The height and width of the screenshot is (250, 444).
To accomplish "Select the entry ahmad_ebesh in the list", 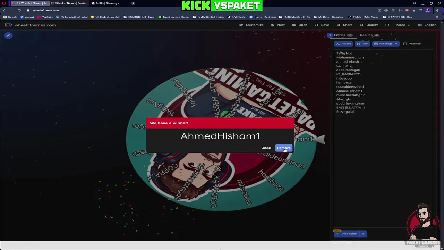I will coord(348,61).
